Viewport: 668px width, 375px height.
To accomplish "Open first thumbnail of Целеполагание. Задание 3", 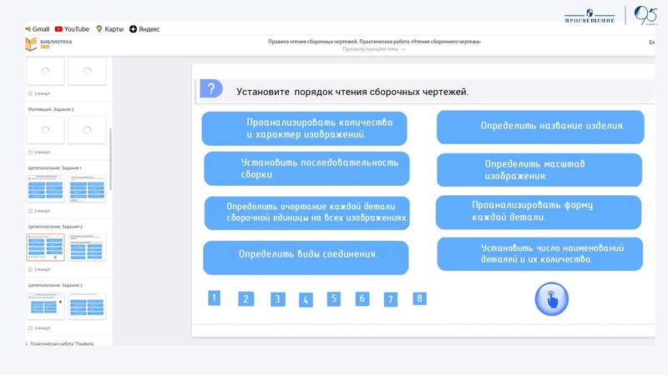I will point(45,306).
